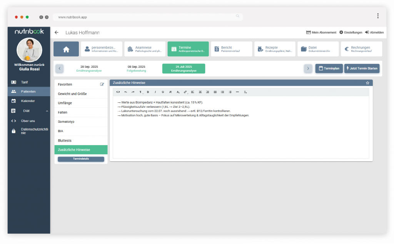
Task: Show earlier appointments with left chevron
Action: click(59, 69)
